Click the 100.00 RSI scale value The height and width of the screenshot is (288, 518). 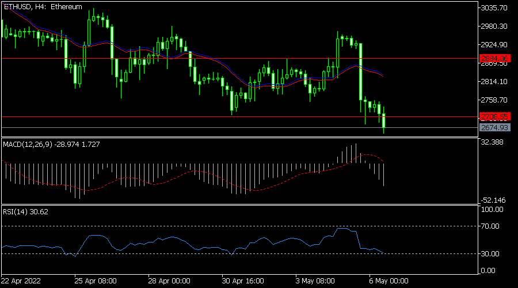tap(492, 210)
